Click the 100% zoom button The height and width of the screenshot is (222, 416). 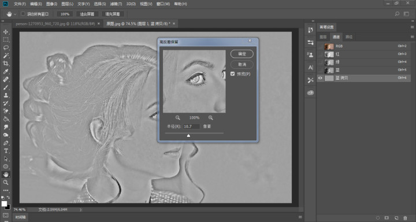point(65,14)
